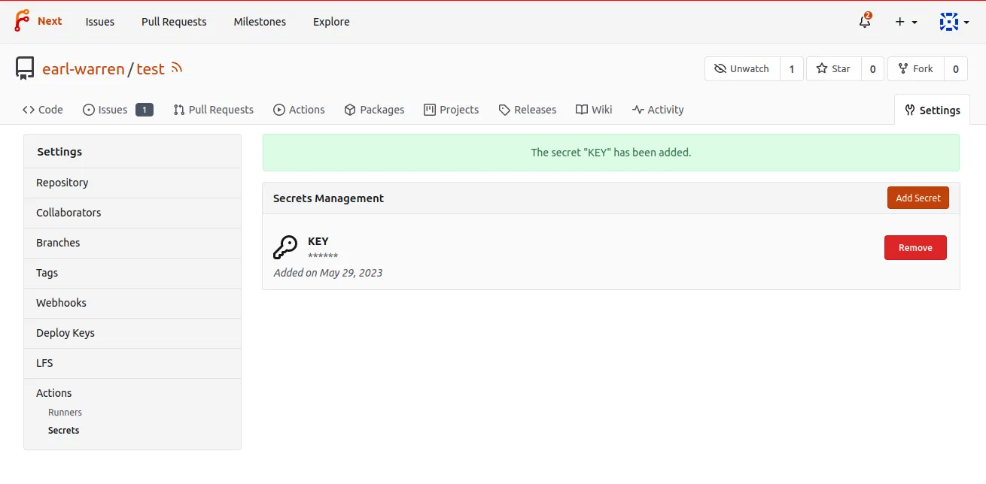
Task: Fork the repository
Action: point(915,68)
